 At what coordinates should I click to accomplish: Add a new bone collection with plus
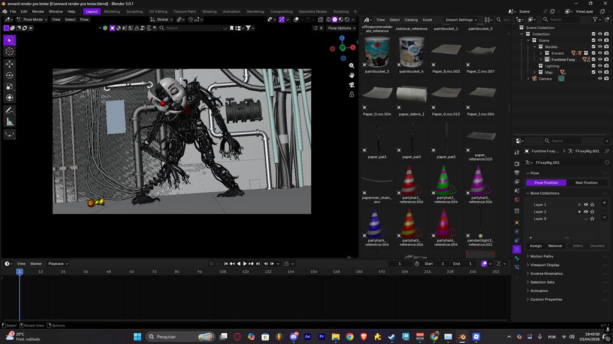coord(605,203)
